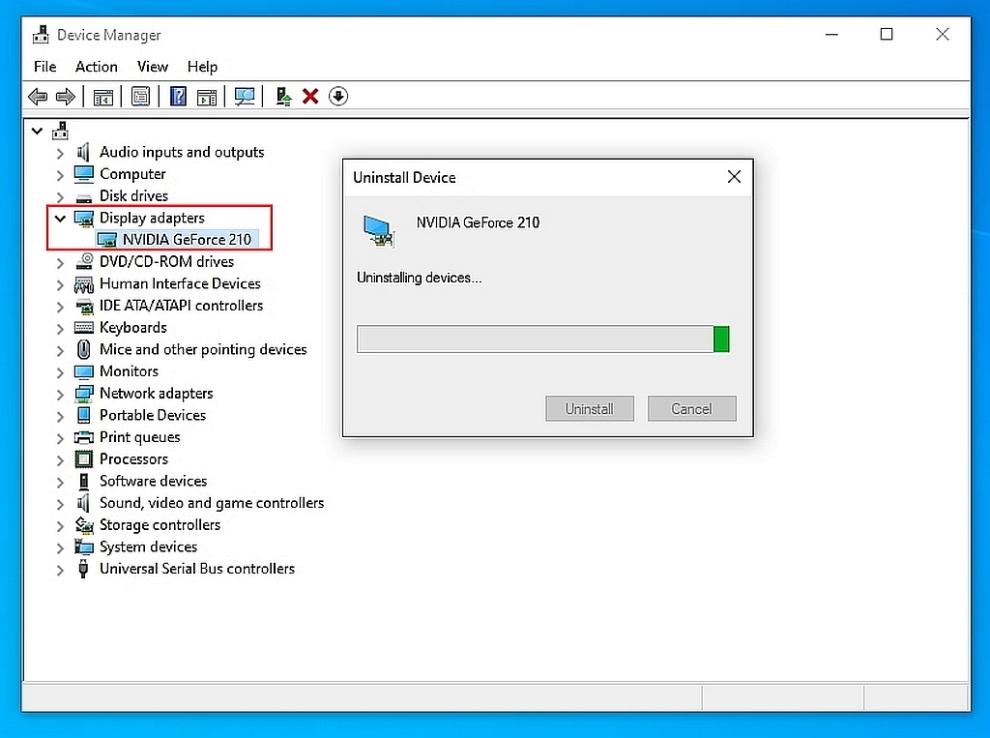Click Scan for hardware changes monitor icon
The height and width of the screenshot is (738, 990).
245,97
